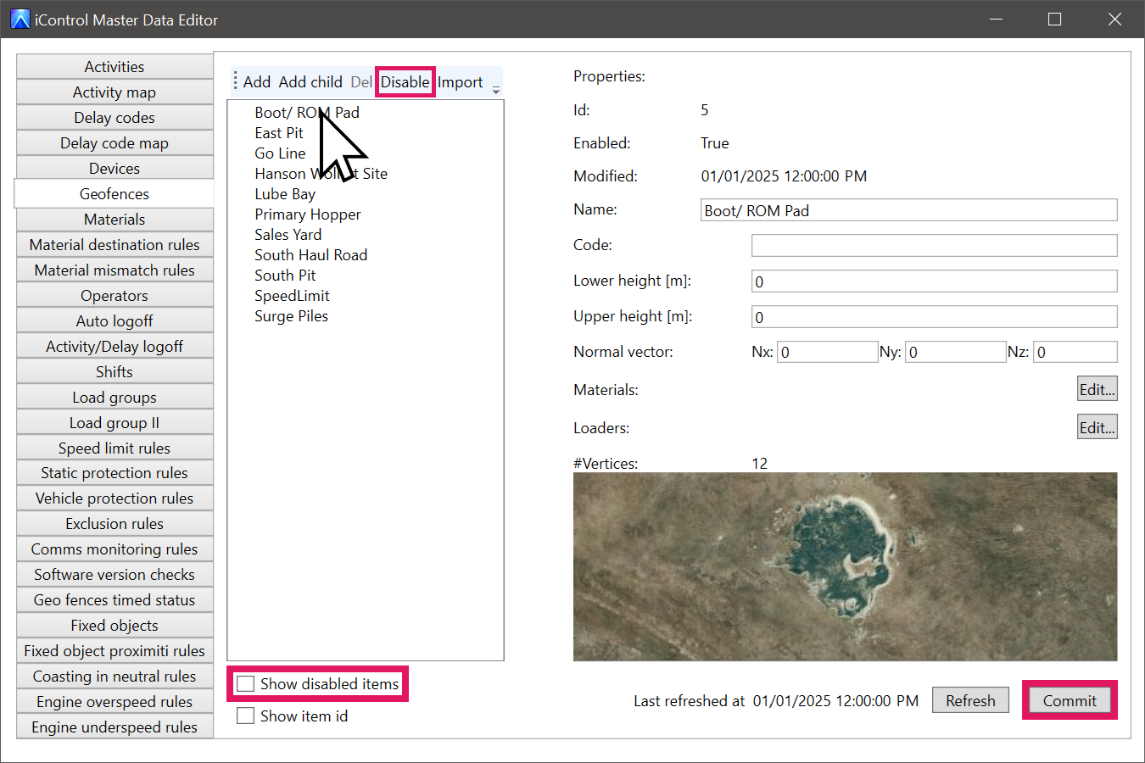Click the Refresh button

coord(970,700)
